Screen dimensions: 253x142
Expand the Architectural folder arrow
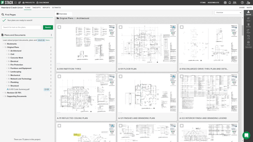(6, 51)
